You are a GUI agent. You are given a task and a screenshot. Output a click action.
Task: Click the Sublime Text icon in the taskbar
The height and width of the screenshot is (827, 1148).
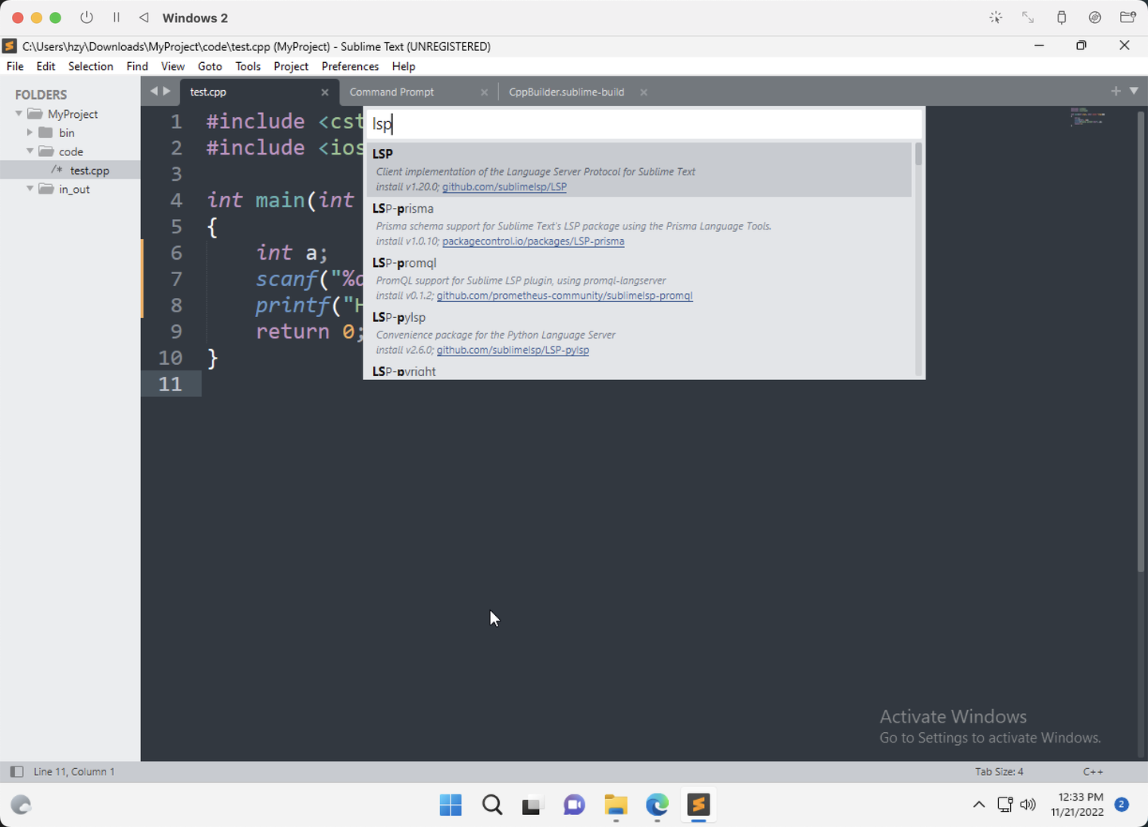pos(698,805)
